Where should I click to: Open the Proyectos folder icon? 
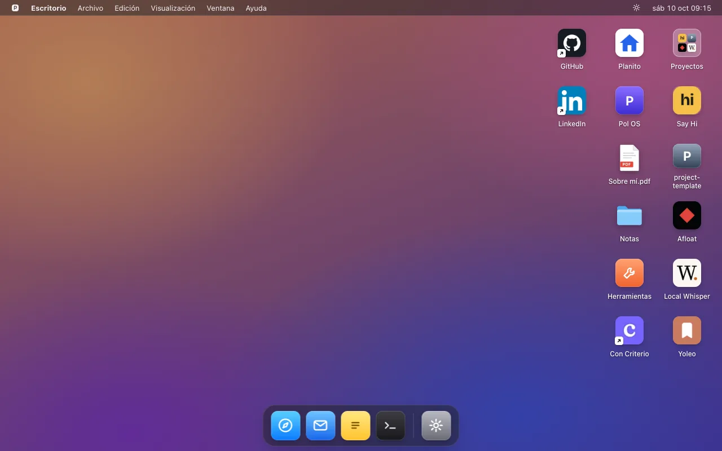coord(687,43)
